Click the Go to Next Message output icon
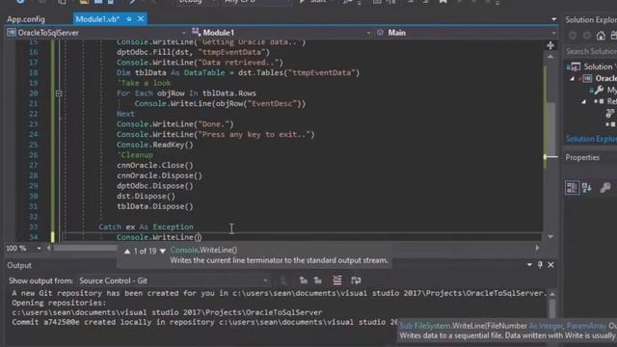The image size is (617, 347). tap(317, 280)
